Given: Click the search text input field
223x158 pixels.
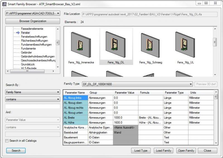Looking at the screenshot, I should click(x=33, y=106).
